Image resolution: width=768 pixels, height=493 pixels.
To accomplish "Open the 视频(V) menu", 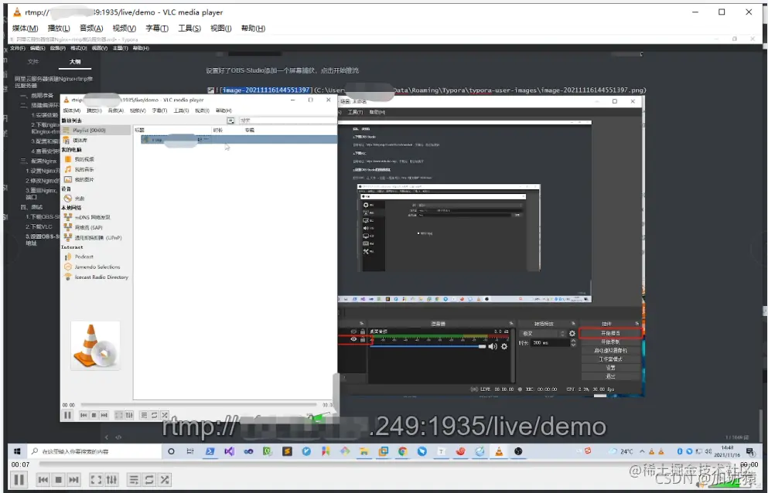I will point(124,29).
